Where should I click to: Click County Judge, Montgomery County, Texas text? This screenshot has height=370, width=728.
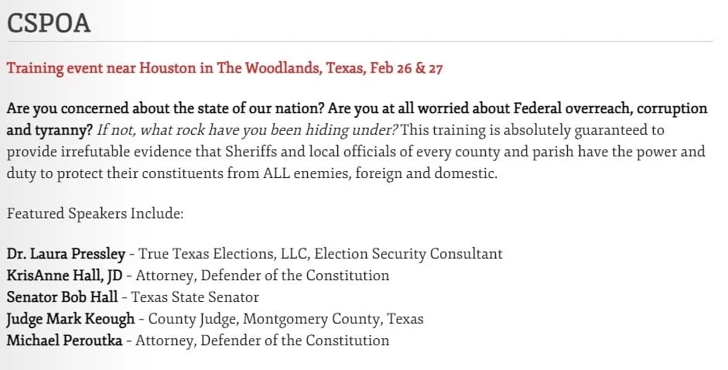click(x=285, y=319)
